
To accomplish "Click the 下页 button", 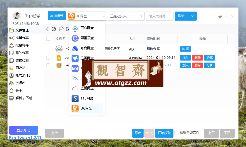I will (x=227, y=133).
